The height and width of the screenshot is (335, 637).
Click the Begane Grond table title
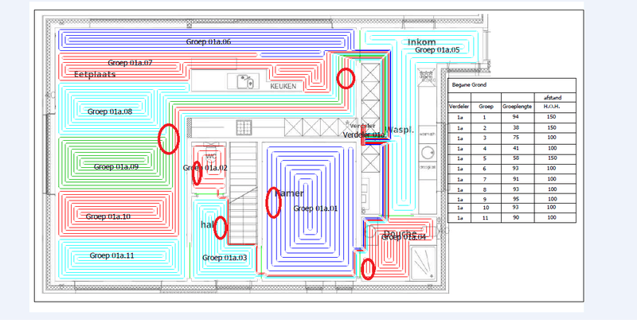469,85
